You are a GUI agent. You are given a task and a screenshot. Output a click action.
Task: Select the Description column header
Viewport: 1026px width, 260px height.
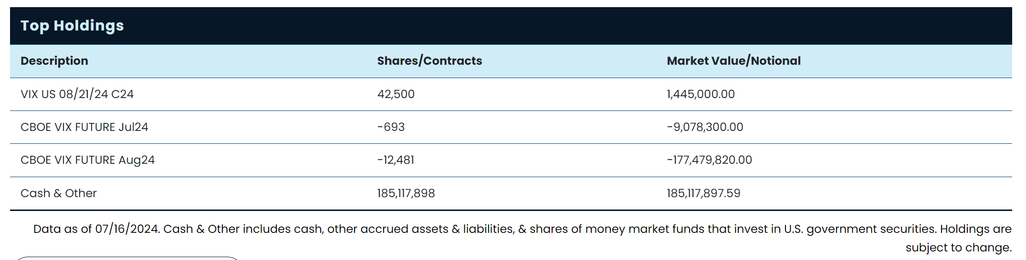tap(54, 61)
